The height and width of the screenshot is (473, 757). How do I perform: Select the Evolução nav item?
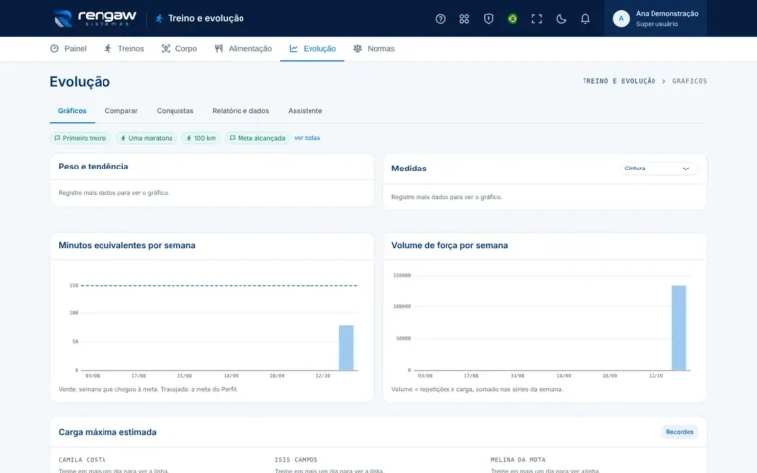(x=312, y=48)
